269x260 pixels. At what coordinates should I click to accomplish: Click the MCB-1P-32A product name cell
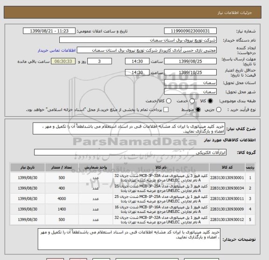pyautogui.click(x=161, y=220)
